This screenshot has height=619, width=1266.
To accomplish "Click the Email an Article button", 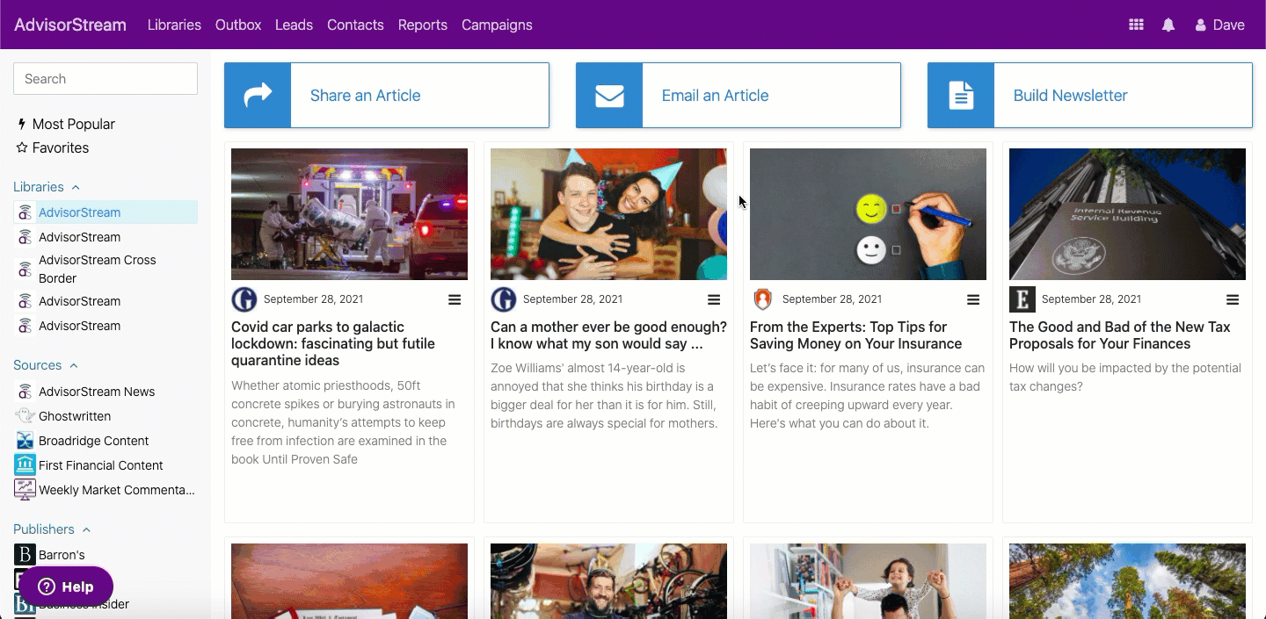I will (x=738, y=96).
